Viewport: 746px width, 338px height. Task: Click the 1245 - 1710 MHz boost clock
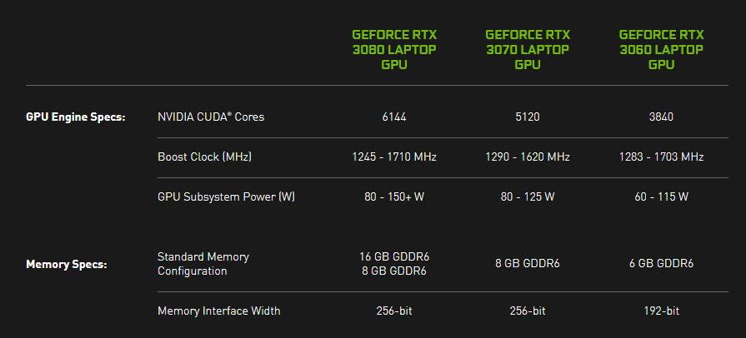click(x=394, y=157)
